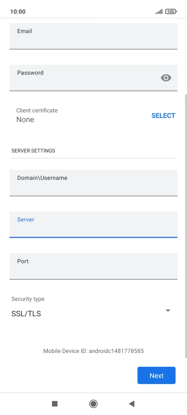Click the vertical scrollbar on the right edge
This screenshot has width=187, height=415.
point(186,226)
